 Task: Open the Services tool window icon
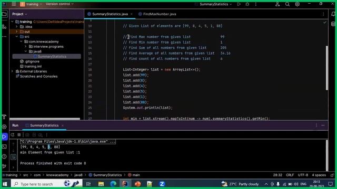click(x=4, y=127)
